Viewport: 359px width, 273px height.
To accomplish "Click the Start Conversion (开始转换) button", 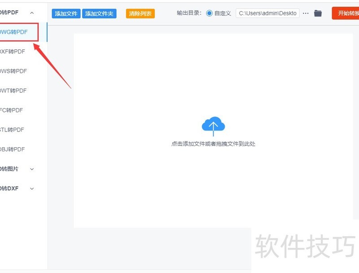I will (x=346, y=13).
